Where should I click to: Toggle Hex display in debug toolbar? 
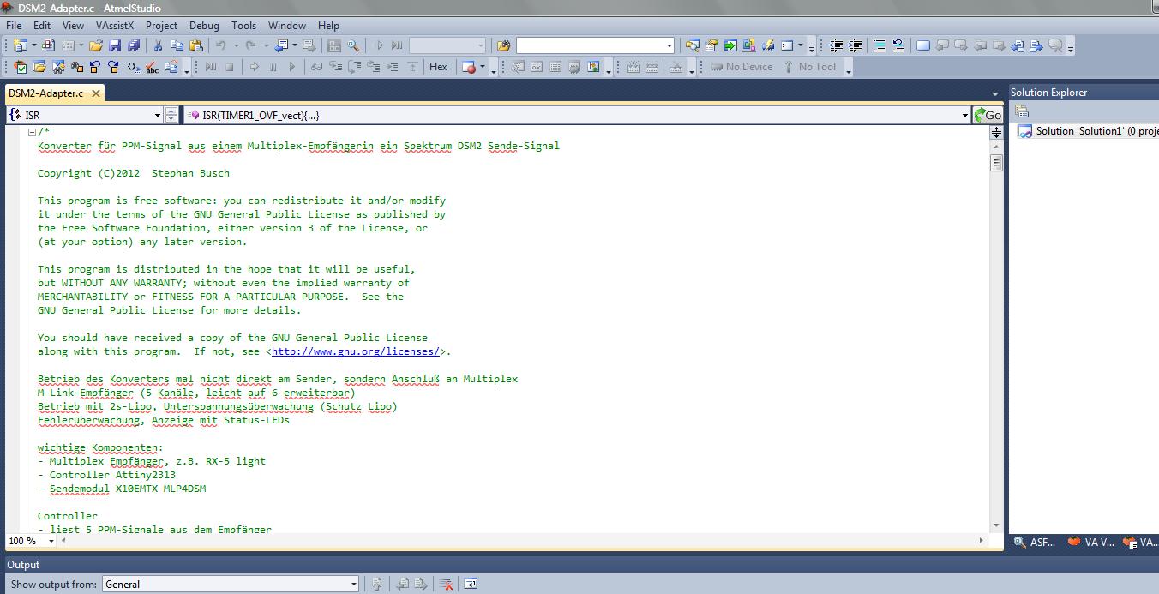(438, 67)
